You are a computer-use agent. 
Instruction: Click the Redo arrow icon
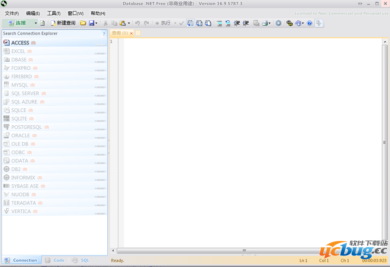(x=146, y=23)
